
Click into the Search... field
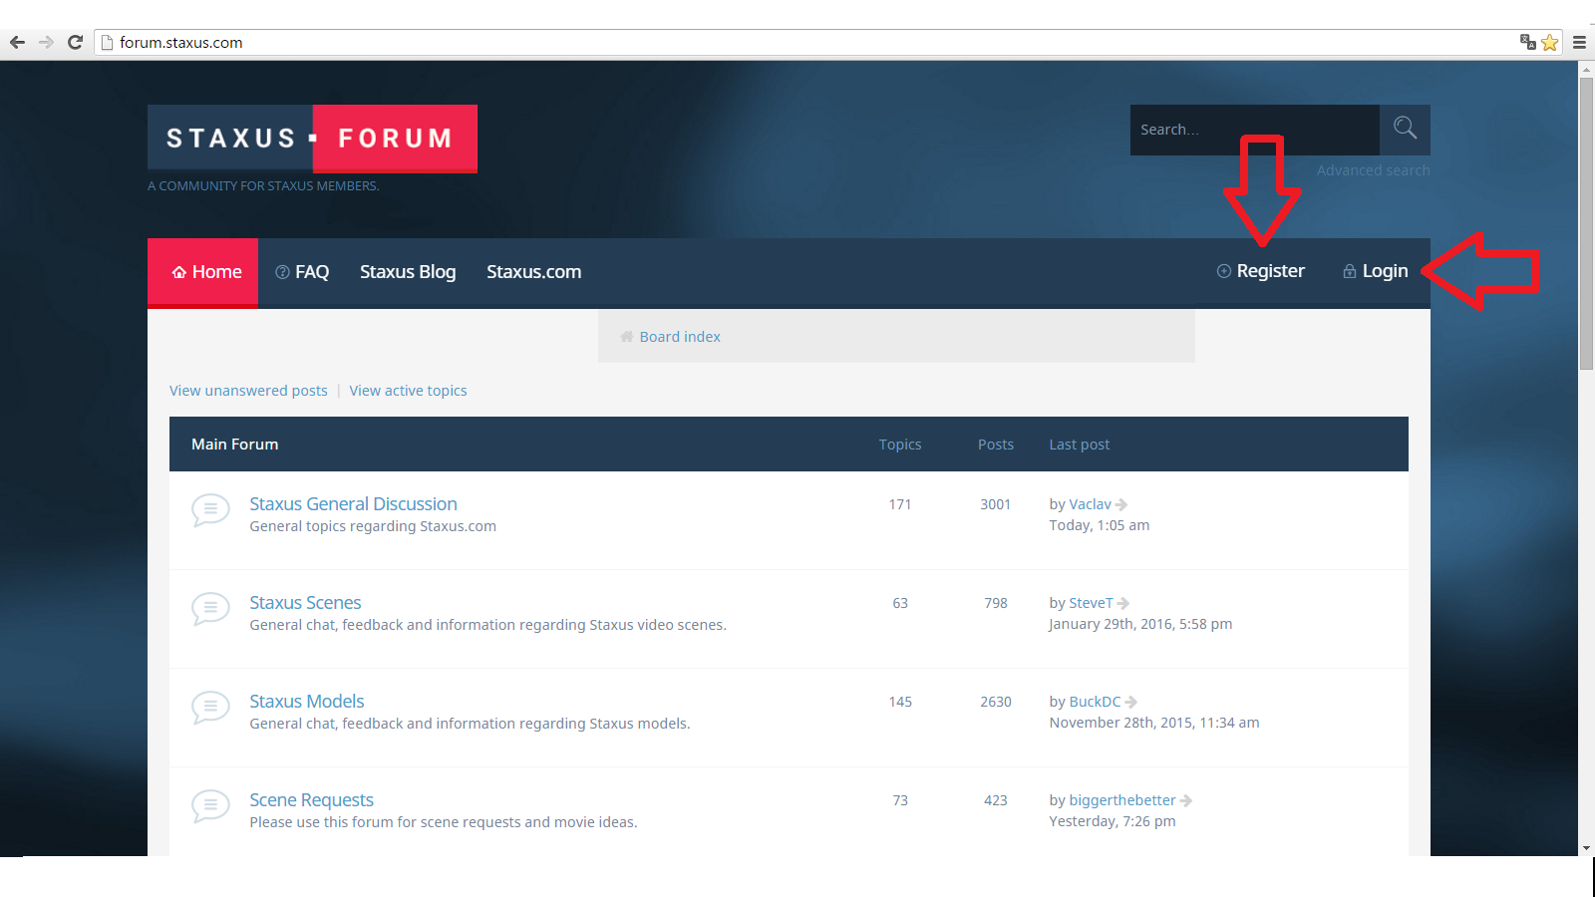[x=1255, y=130]
